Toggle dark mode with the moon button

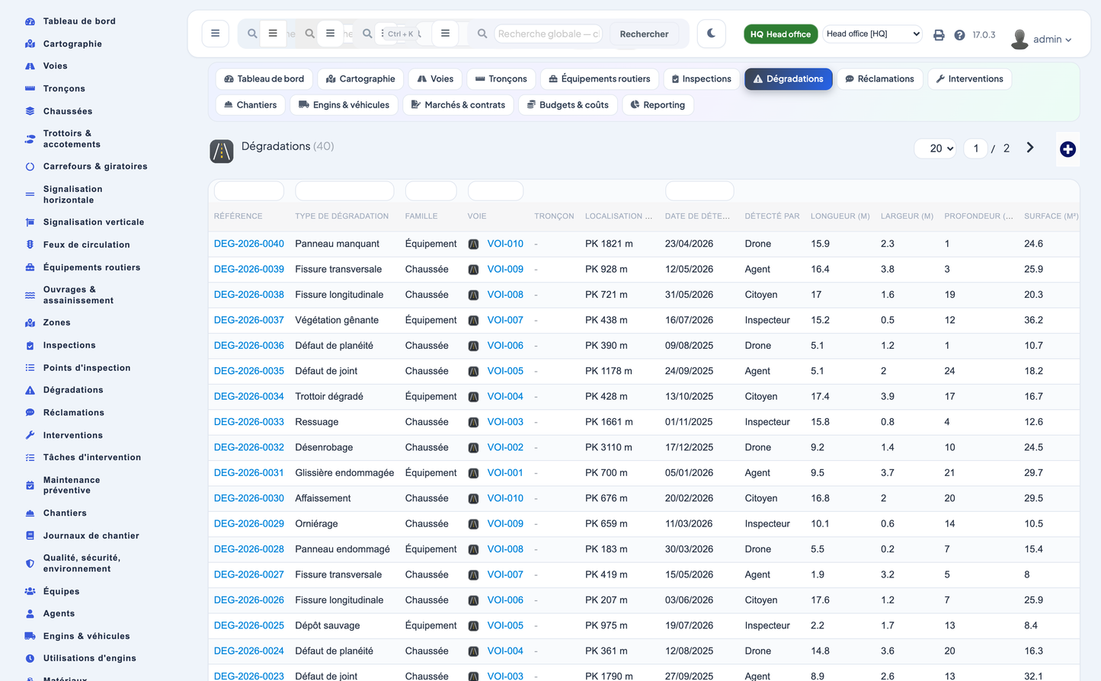coord(711,34)
